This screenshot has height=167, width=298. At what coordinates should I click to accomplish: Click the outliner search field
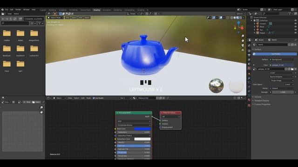click(x=271, y=13)
